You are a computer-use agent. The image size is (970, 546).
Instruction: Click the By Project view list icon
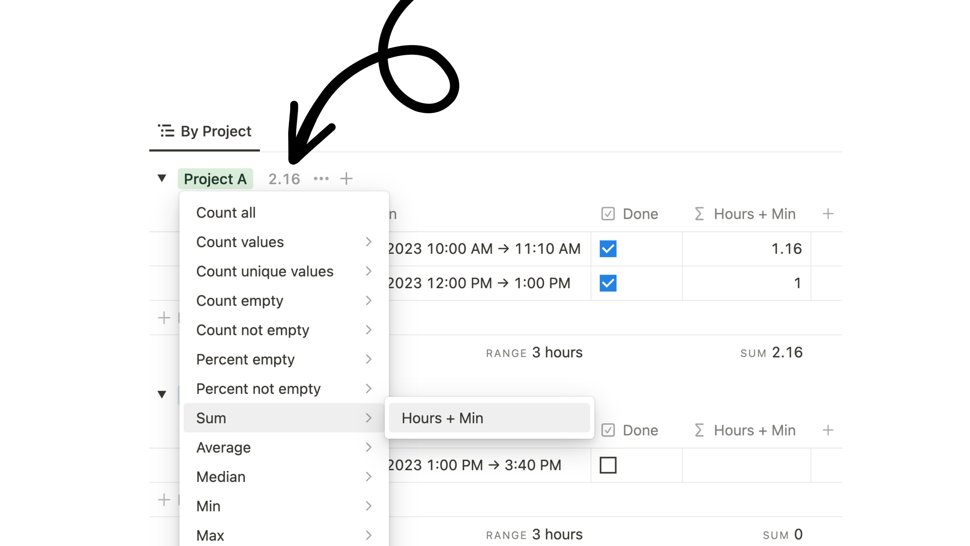[x=166, y=131]
